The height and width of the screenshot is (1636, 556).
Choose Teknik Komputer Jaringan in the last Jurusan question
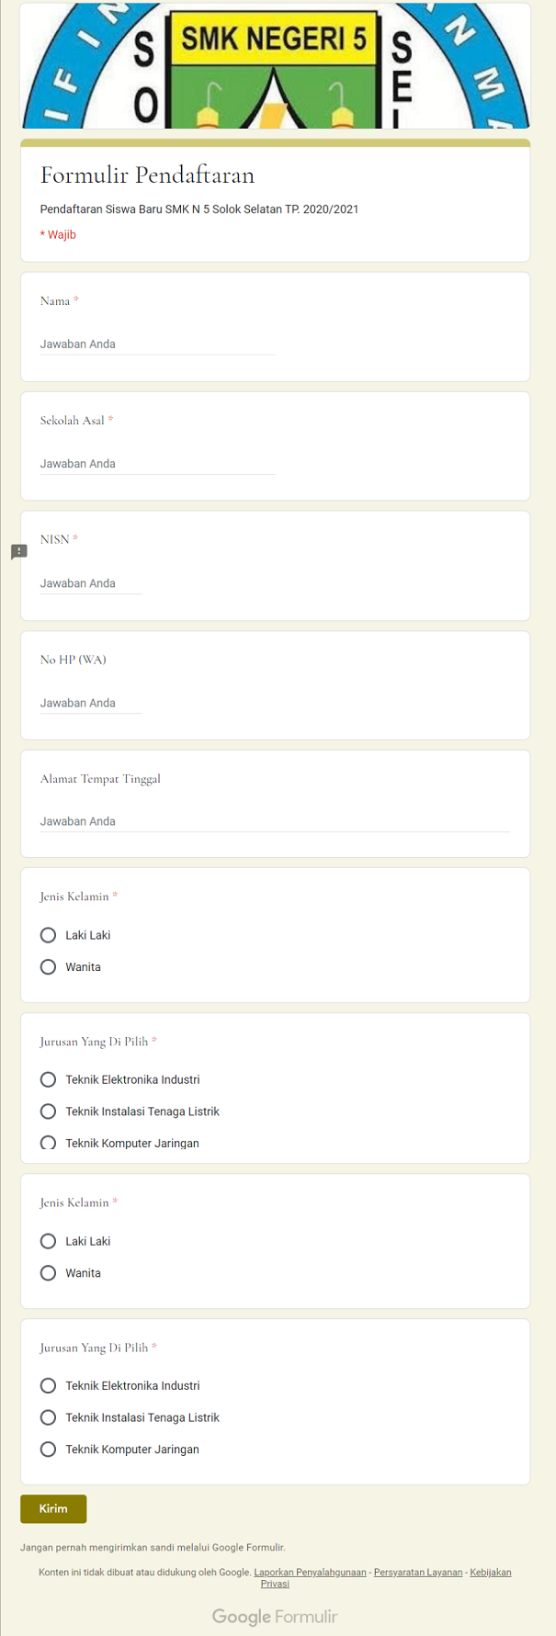49,1450
